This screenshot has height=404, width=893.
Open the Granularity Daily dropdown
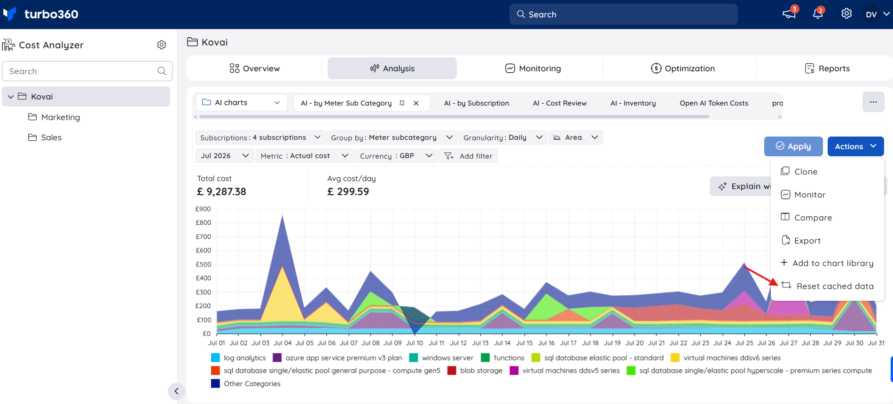click(503, 137)
